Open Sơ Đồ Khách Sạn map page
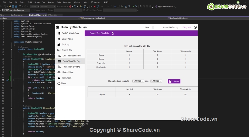 (x=70, y=33)
